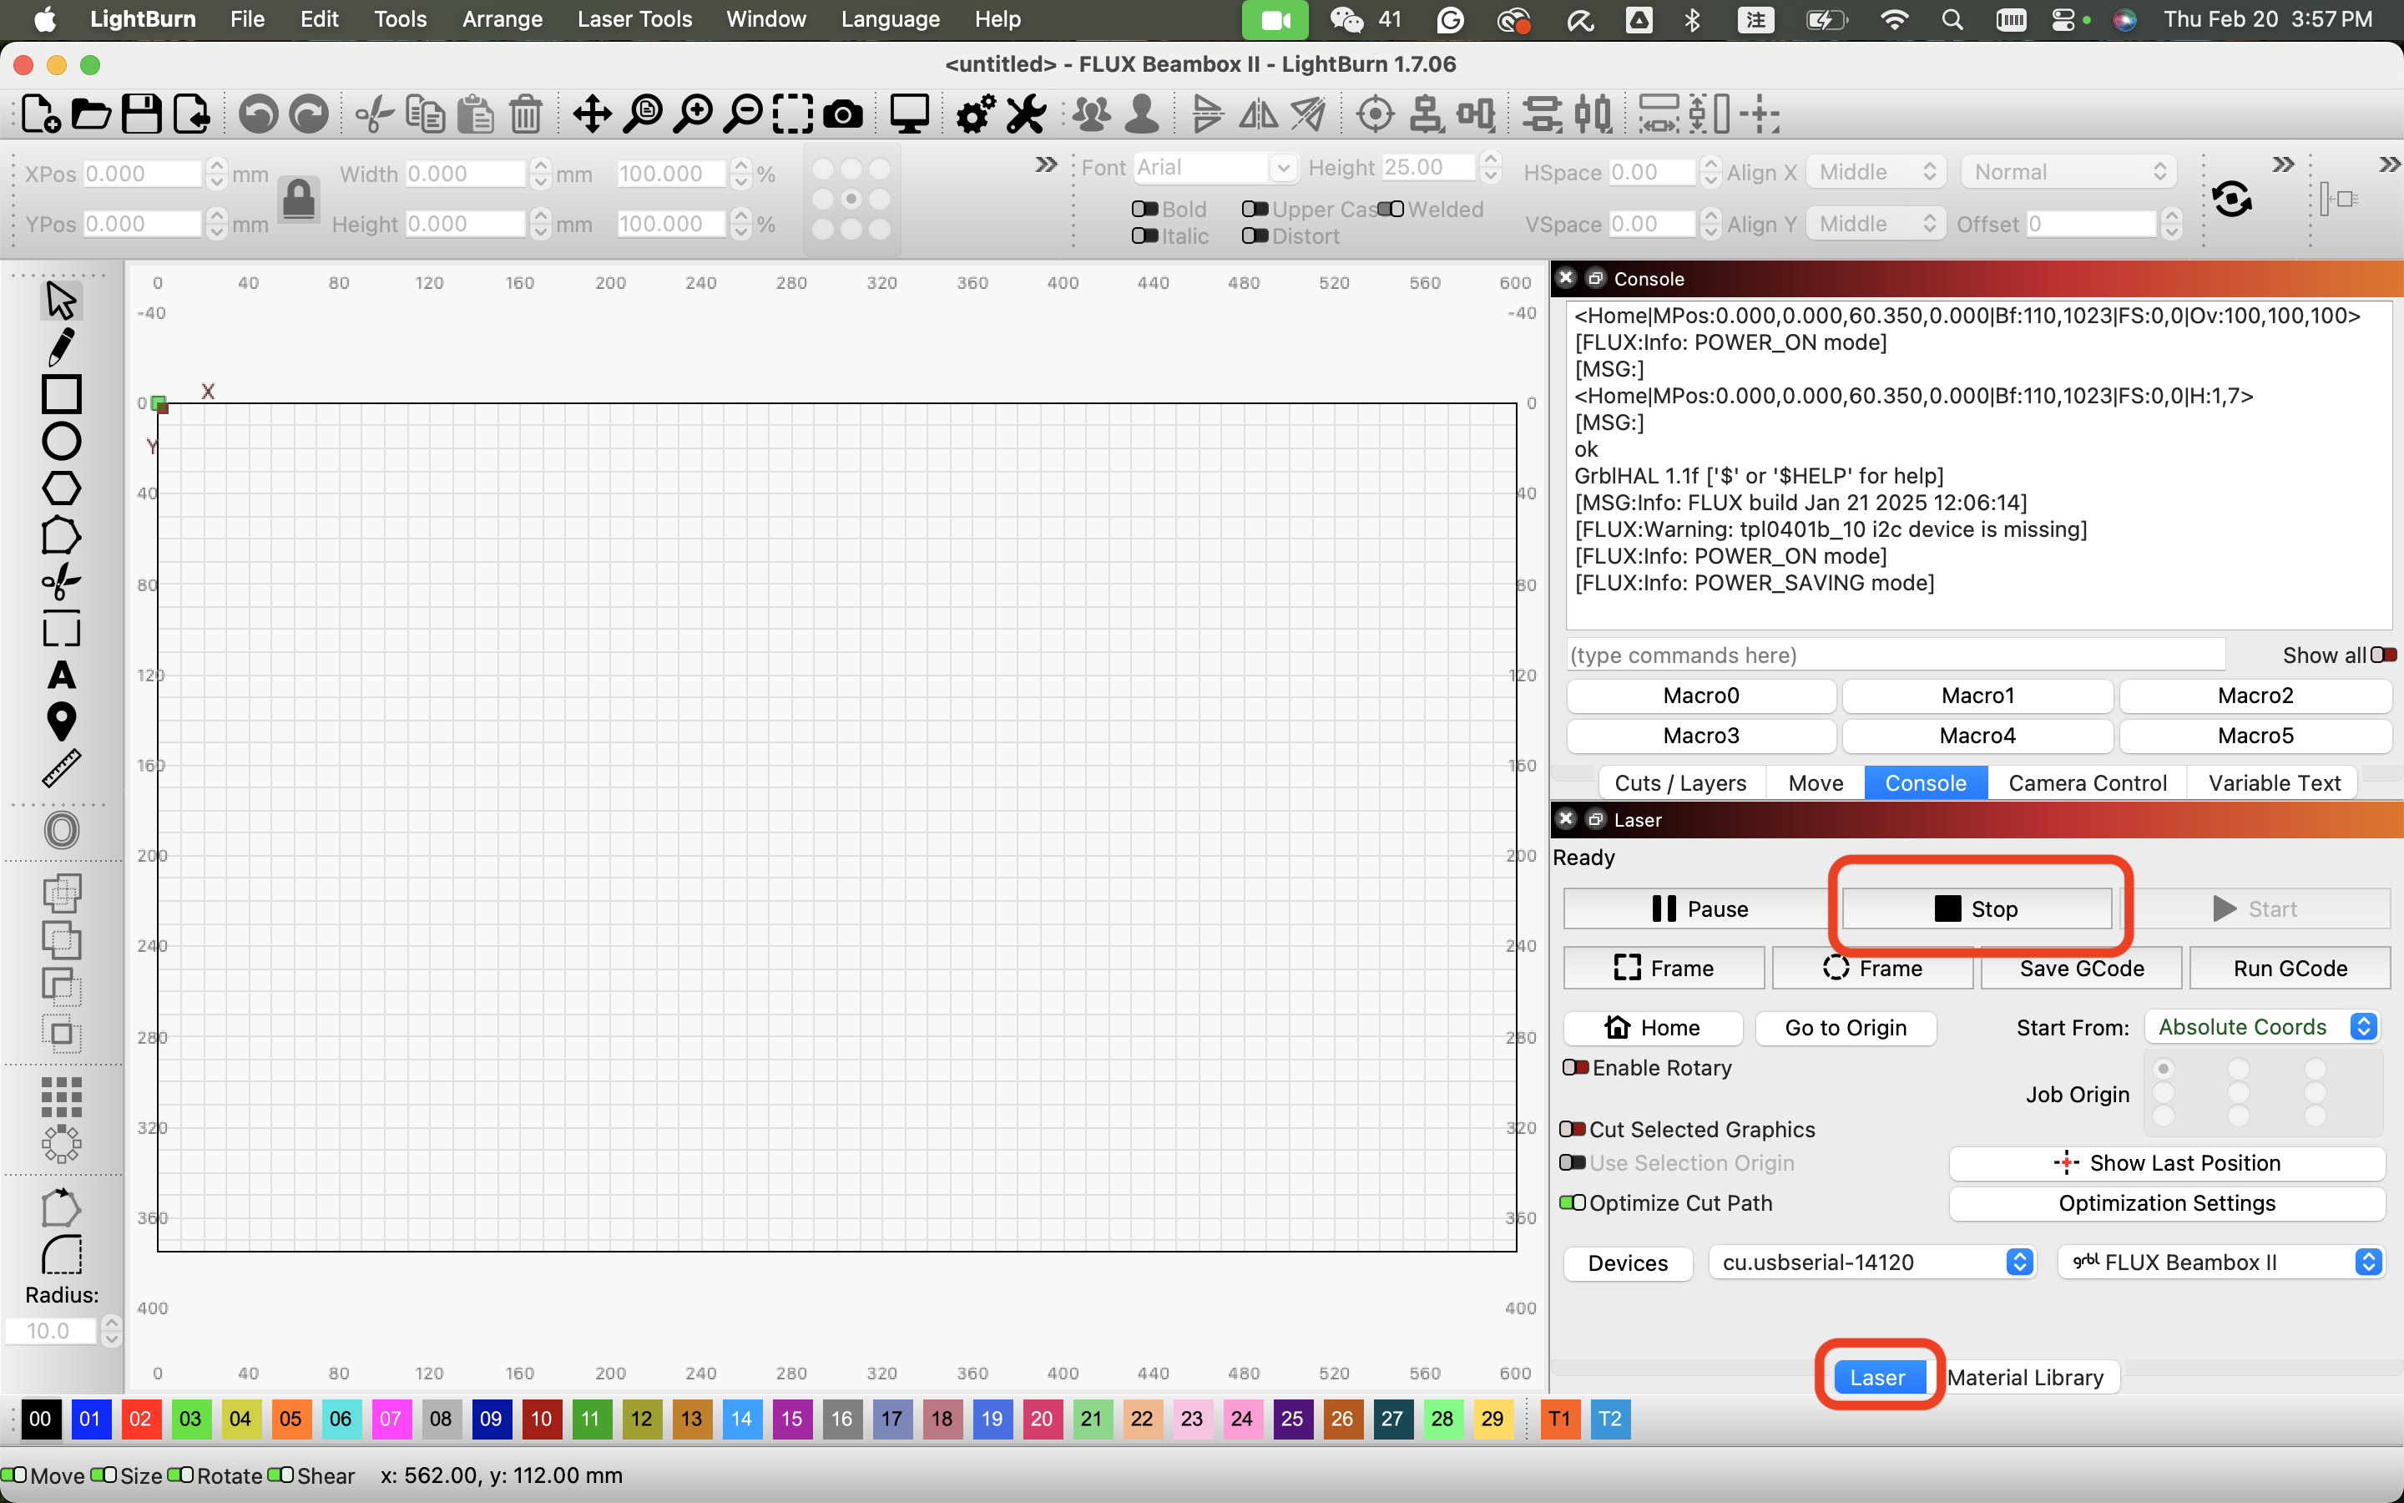Screen dimensions: 2404x1503
Task: Open the Font dropdown showing Arial
Action: point(1215,167)
